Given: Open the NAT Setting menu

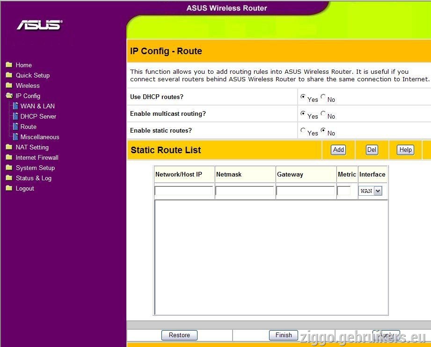Looking at the screenshot, I should [32, 147].
